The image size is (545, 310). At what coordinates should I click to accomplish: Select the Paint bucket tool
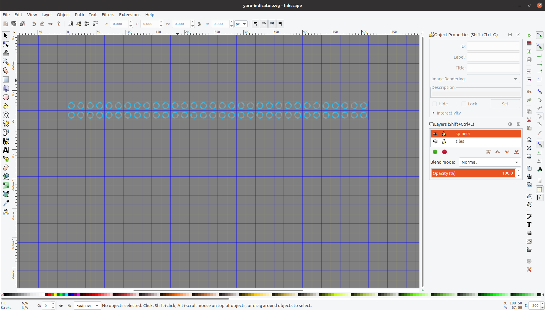point(6,177)
